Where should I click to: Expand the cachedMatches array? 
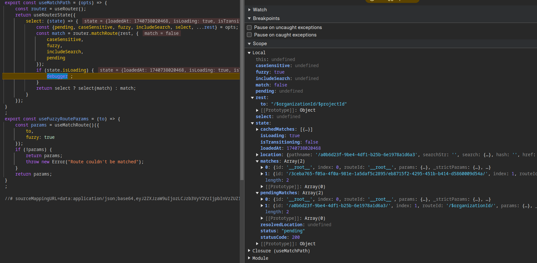(257, 129)
